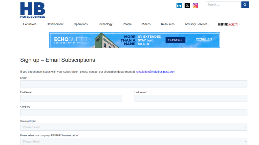
Task: Click Find Out More in Echo Suites ad
Action: [176, 40]
